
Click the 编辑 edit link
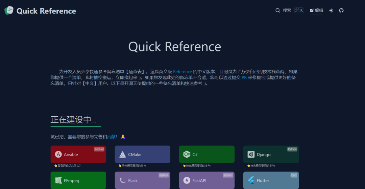click(316, 10)
